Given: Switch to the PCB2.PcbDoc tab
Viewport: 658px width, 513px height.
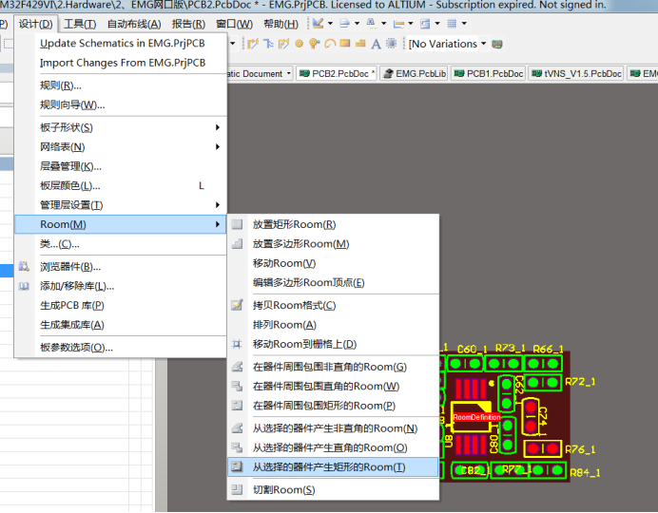Looking at the screenshot, I should point(337,74).
